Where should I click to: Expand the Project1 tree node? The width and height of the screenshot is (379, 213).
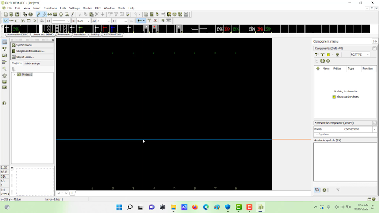pos(14,75)
